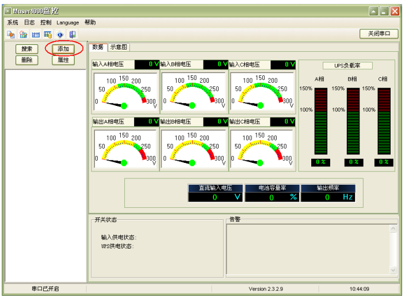Click the 添加 button
Image resolution: width=405 pixels, height=301 pixels.
pyautogui.click(x=63, y=49)
